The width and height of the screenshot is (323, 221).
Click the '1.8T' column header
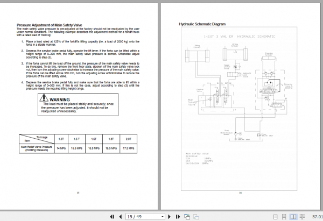tap(111, 139)
